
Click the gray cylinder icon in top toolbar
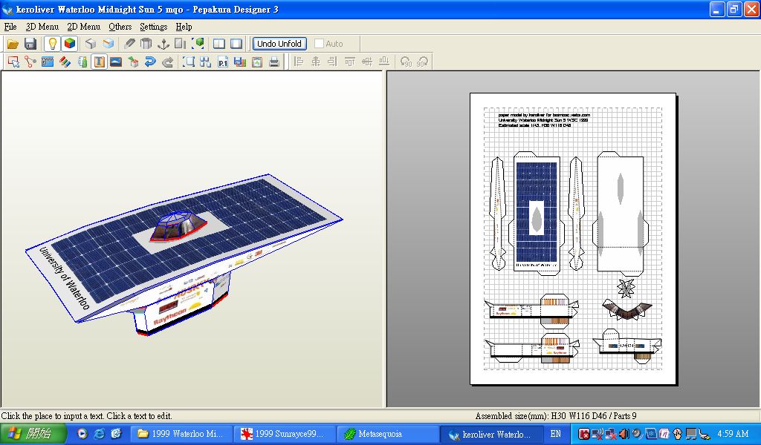(x=146, y=44)
